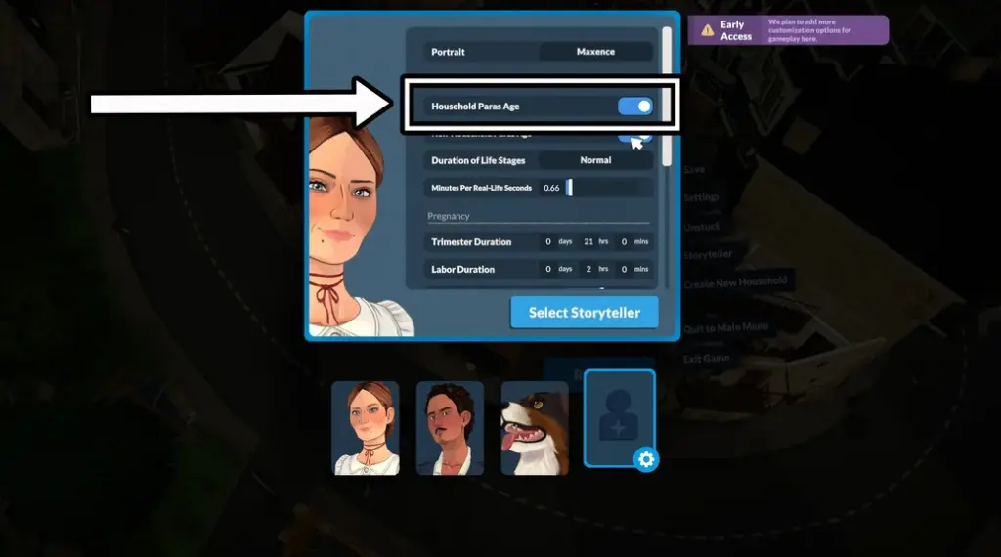Toggle the Household Paras Age switch

(634, 106)
